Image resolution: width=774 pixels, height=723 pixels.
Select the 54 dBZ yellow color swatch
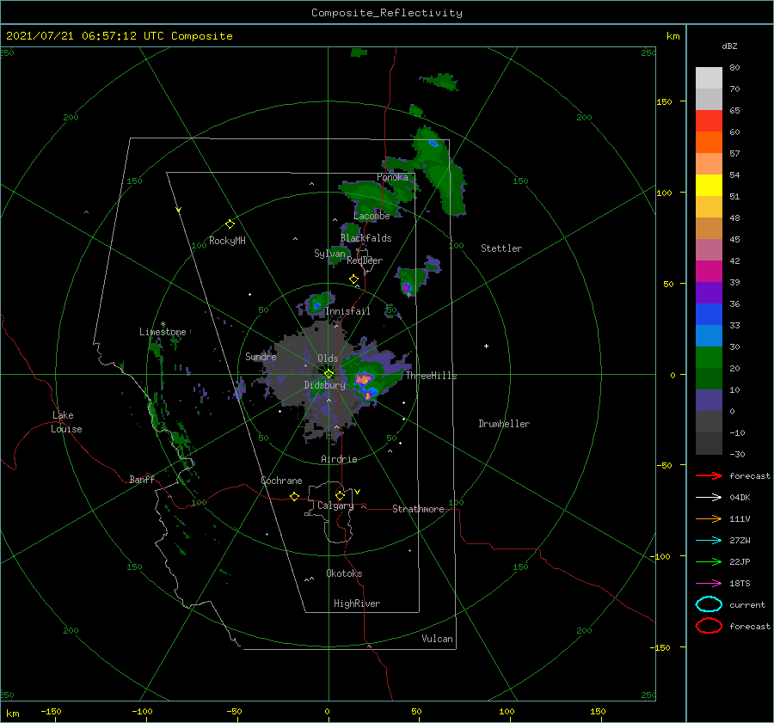click(709, 185)
